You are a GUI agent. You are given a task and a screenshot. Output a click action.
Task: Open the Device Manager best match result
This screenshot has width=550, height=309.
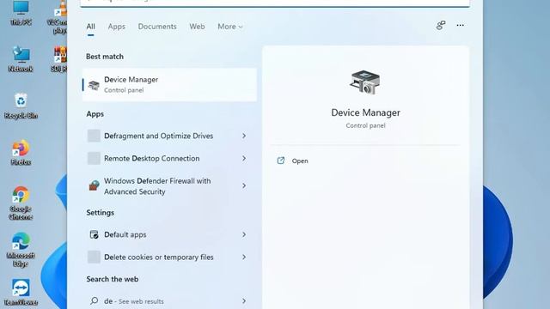[169, 85]
